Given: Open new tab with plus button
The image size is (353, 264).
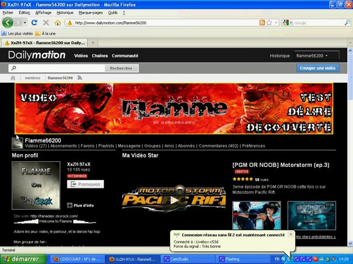Looking at the screenshot, I should coord(93,43).
